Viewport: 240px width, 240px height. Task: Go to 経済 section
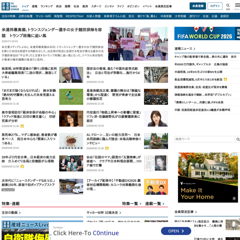[85, 6]
